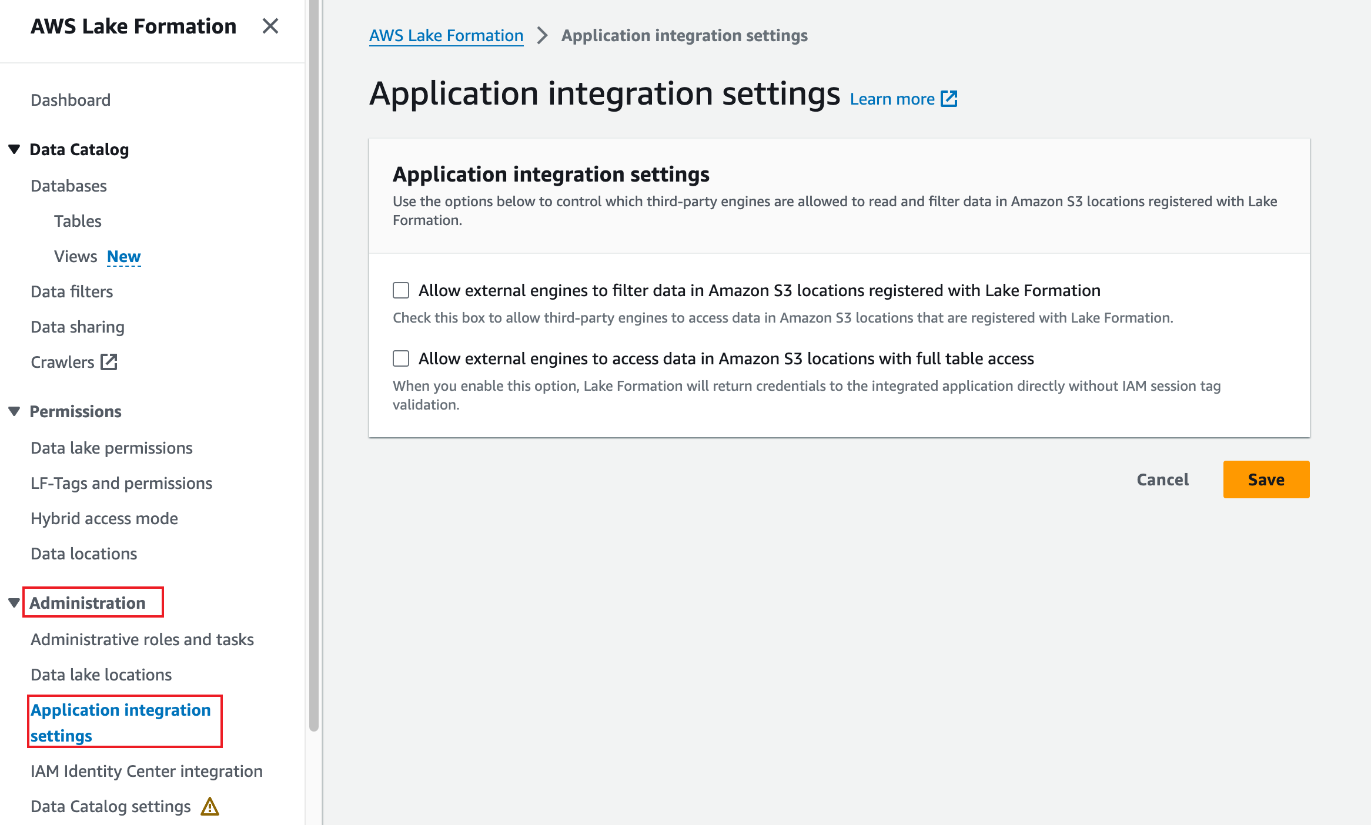Click the breadcrumb chevron separator

(543, 35)
